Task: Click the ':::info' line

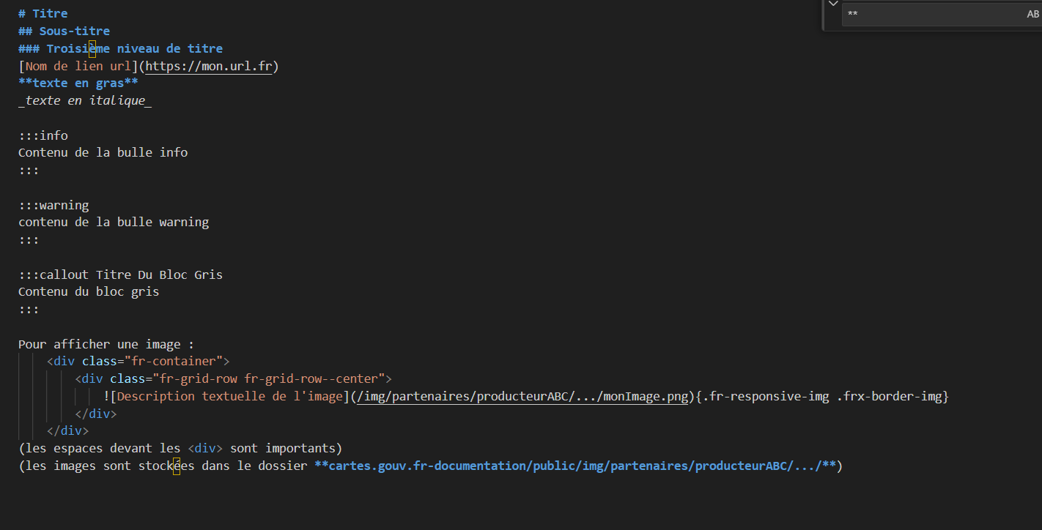Action: click(43, 135)
